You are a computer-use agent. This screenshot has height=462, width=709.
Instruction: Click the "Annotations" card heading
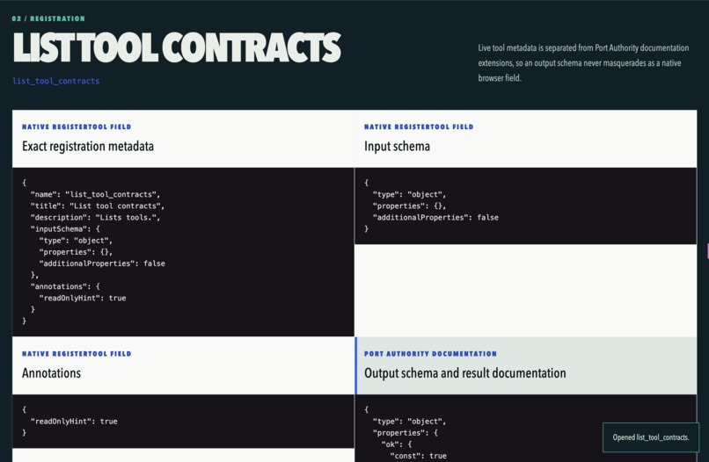pyautogui.click(x=52, y=373)
